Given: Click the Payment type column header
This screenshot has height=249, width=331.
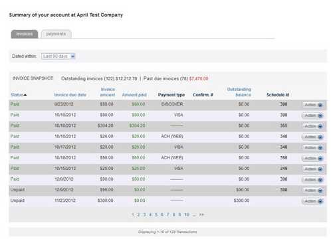Looking at the screenshot, I should [x=171, y=95].
